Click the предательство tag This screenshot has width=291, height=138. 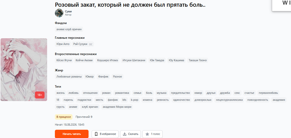[180, 93]
